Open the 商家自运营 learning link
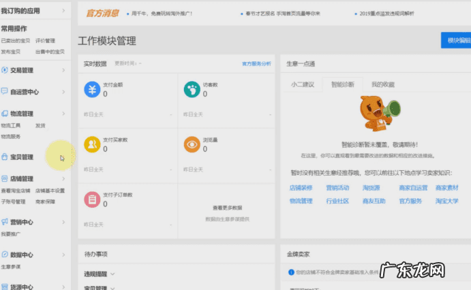The width and height of the screenshot is (471, 290). pos(413,188)
